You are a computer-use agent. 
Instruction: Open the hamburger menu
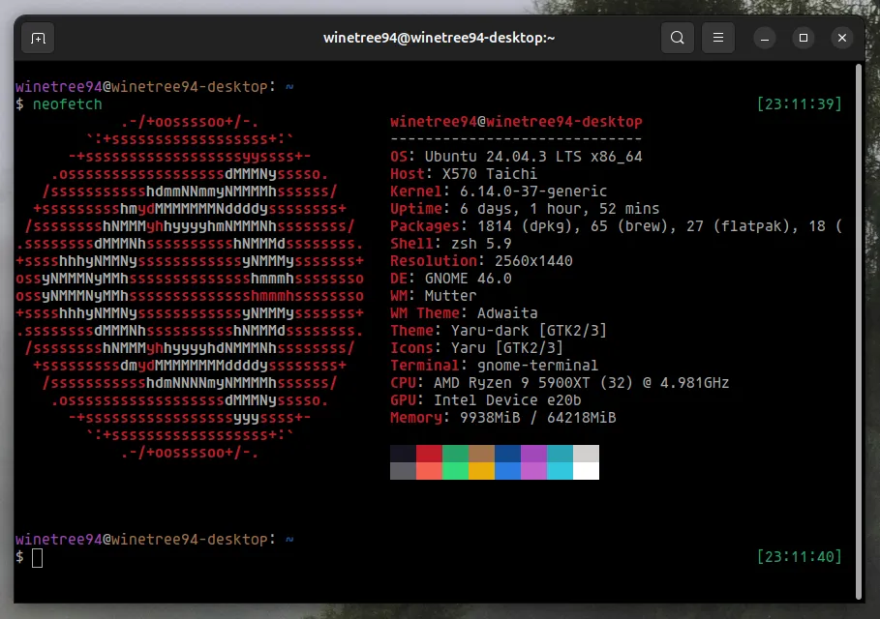717,38
